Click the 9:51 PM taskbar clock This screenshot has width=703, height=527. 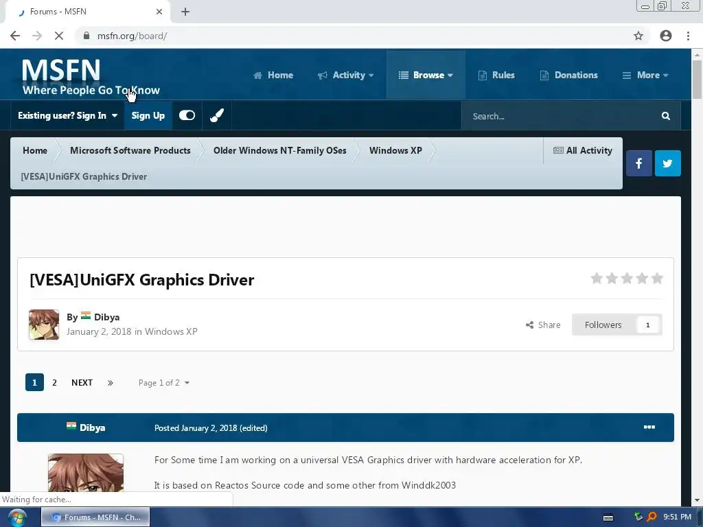pyautogui.click(x=678, y=517)
